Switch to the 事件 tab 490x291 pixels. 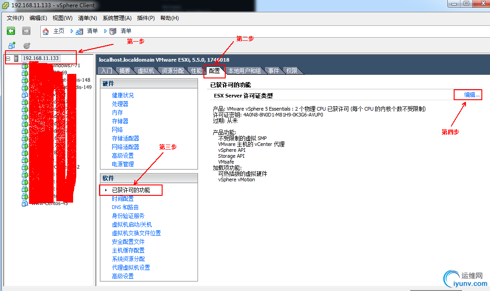tap(273, 70)
